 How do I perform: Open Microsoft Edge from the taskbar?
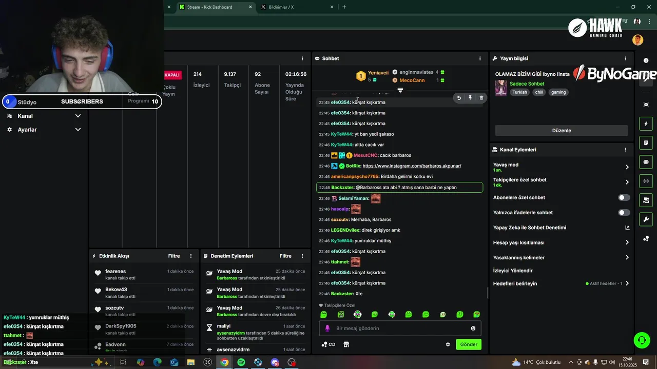(x=157, y=362)
